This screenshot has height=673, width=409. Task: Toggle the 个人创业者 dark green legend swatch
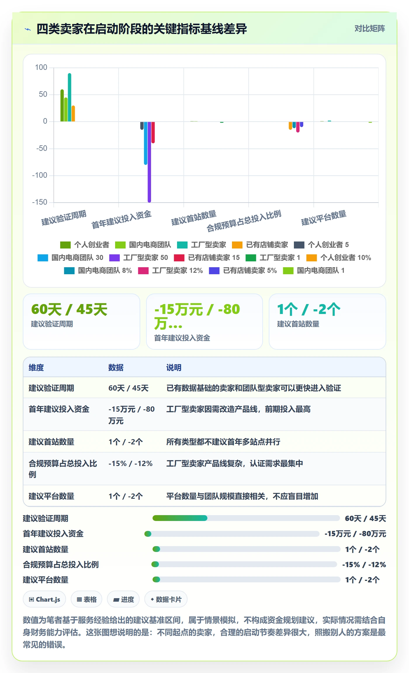pyautogui.click(x=65, y=245)
